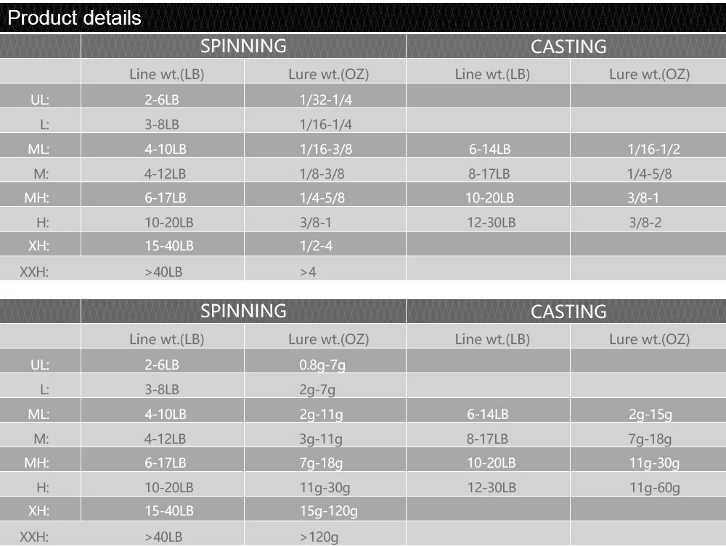
Task: Select the top SPINNING header
Action: [243, 46]
